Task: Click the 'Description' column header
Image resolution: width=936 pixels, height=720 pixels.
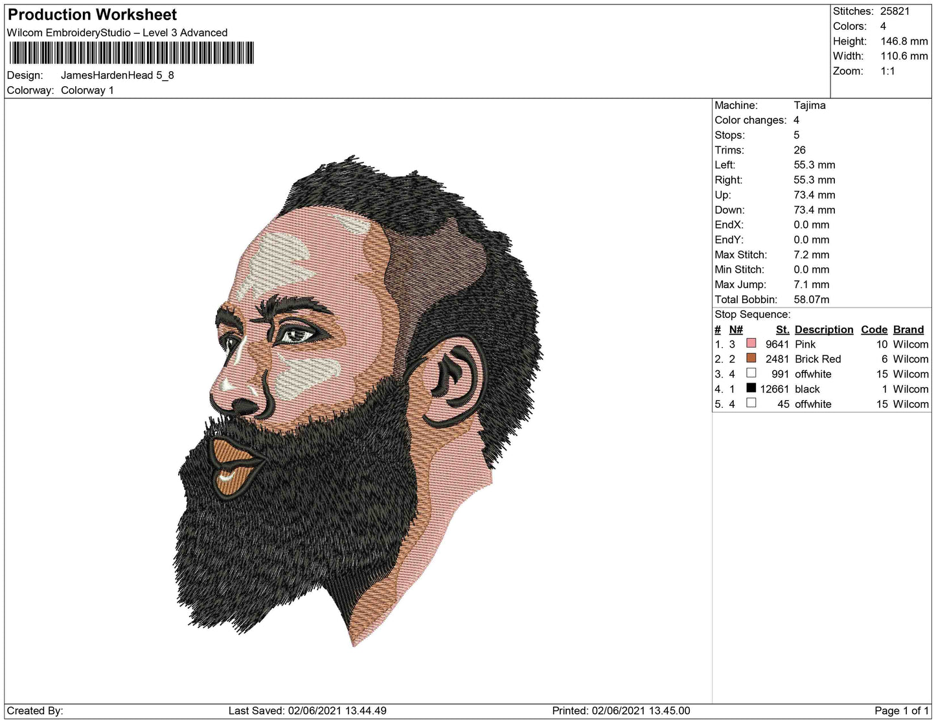Action: tap(824, 329)
